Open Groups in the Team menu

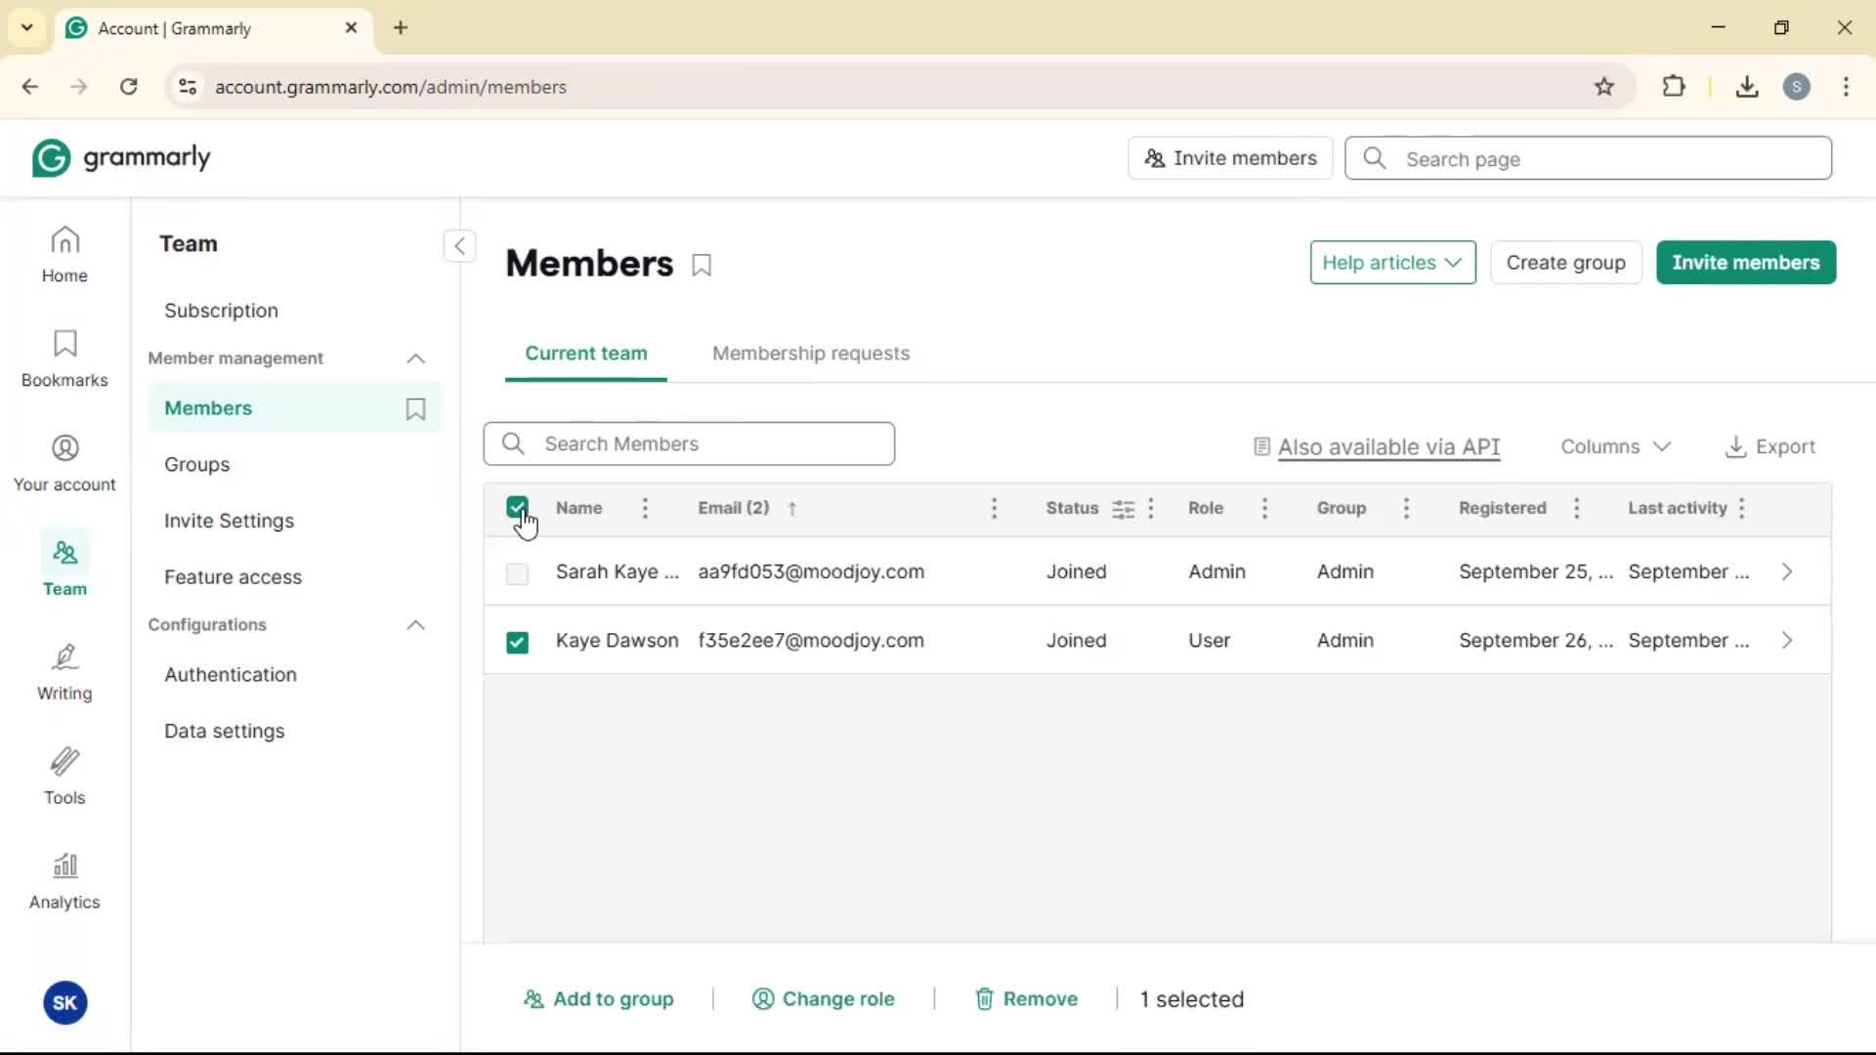coord(196,465)
